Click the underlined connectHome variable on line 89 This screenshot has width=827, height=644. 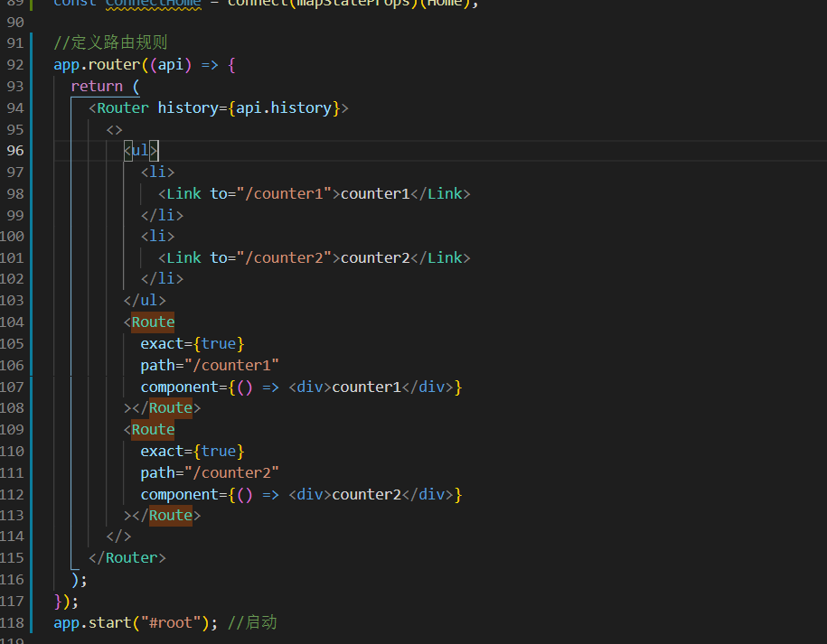152,5
